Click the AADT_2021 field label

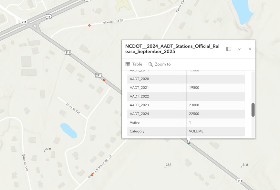tap(139, 88)
